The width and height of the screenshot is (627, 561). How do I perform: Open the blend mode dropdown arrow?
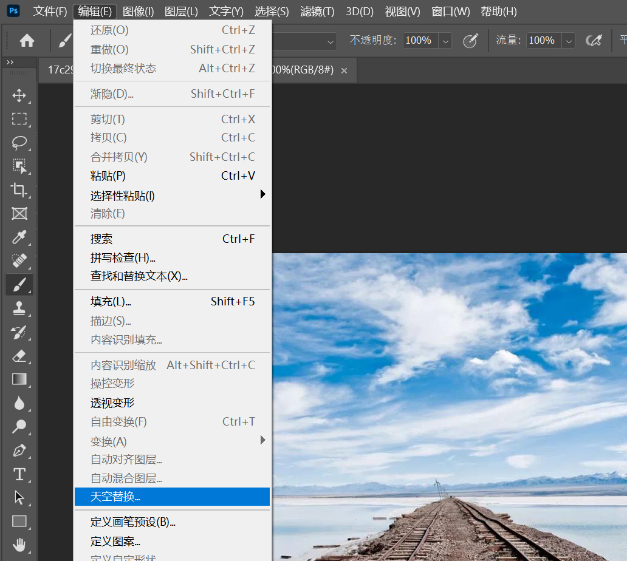331,41
